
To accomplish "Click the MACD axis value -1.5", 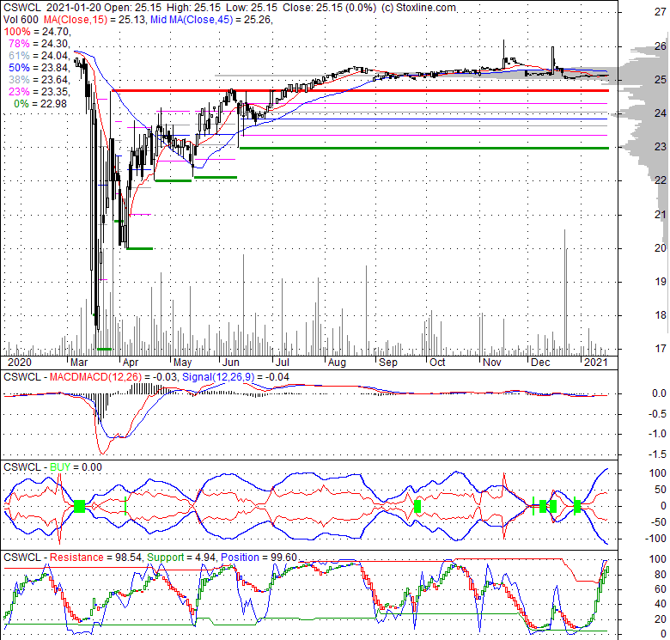I will click(x=659, y=454).
